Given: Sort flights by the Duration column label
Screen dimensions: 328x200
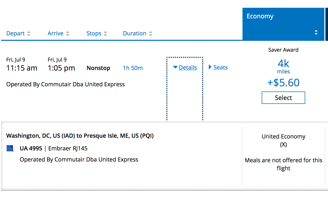Looking at the screenshot, I should (x=134, y=34).
